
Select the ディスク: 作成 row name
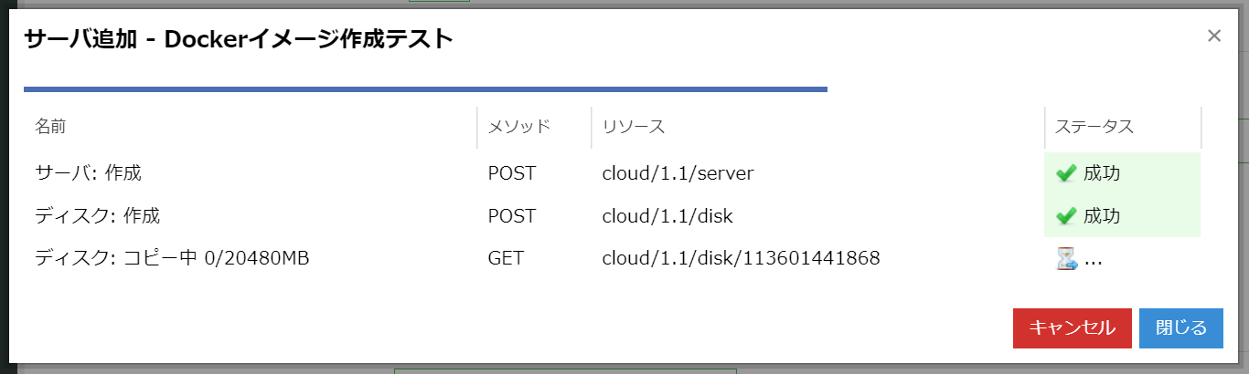tap(97, 216)
